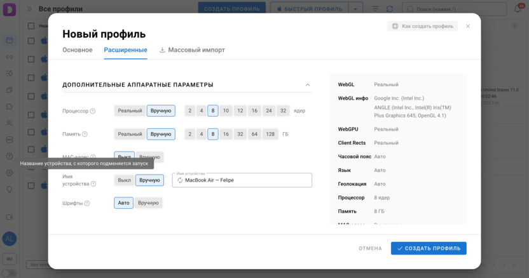Select 24 processor cores
529x278 pixels.
pyautogui.click(x=269, y=111)
